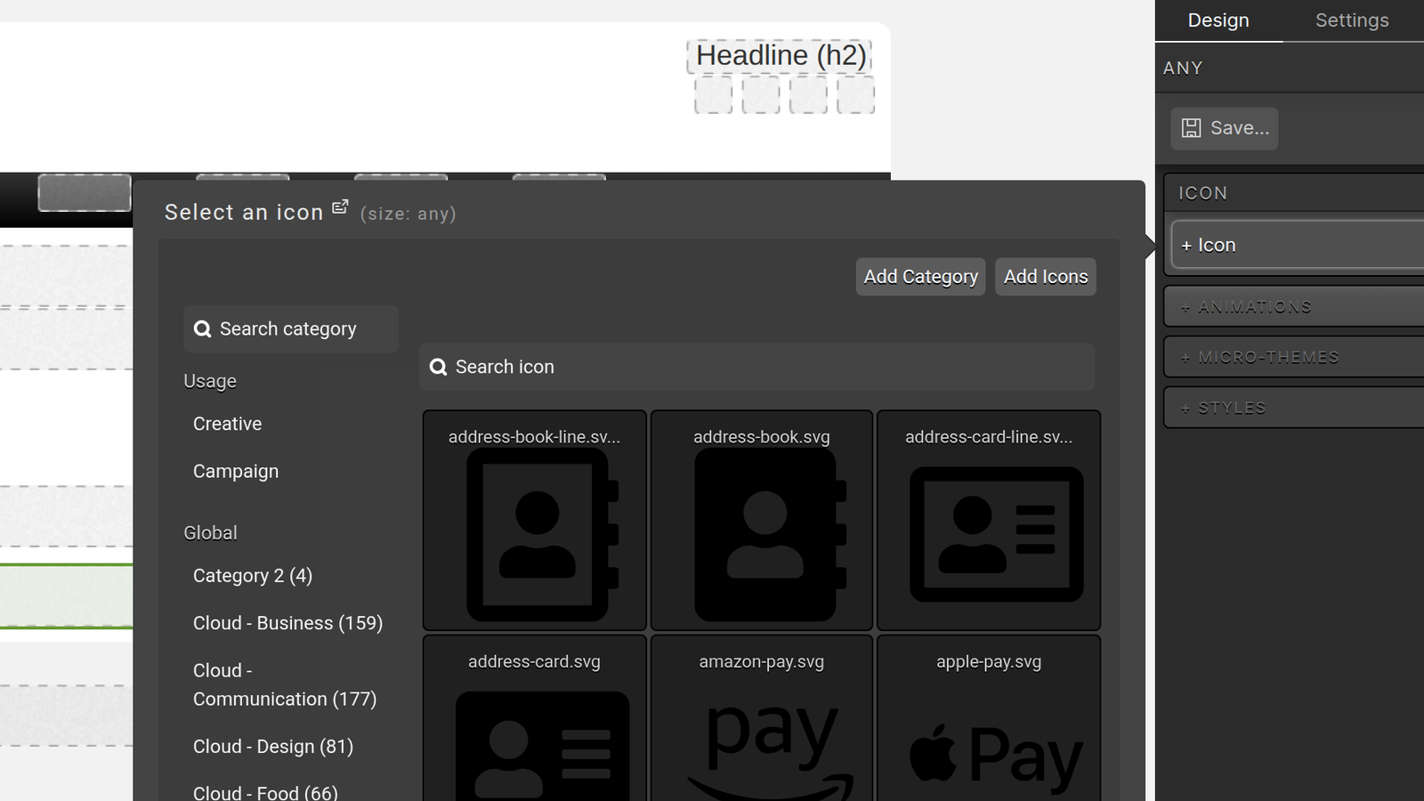Expand the + Icon section
Screen dimensions: 1424x801
(x=1299, y=245)
